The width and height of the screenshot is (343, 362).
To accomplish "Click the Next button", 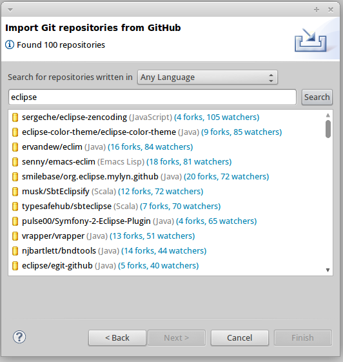I will 177,337.
